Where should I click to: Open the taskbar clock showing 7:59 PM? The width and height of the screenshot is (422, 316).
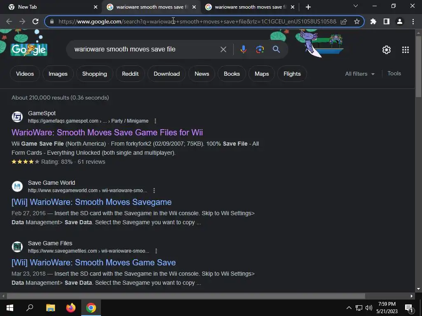pos(387,308)
